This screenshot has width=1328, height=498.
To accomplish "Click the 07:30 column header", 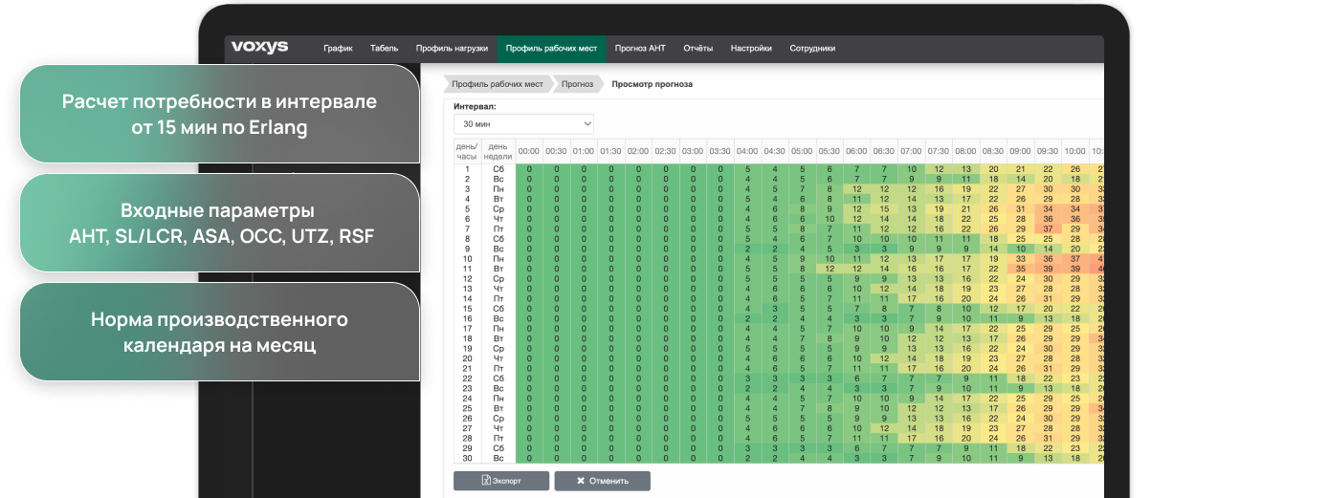I will point(939,151).
